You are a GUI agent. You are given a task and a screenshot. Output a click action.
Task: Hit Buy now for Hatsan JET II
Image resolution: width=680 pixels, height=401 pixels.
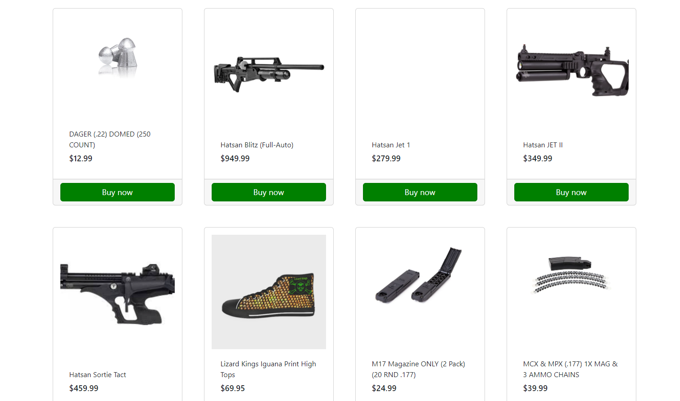pyautogui.click(x=571, y=192)
